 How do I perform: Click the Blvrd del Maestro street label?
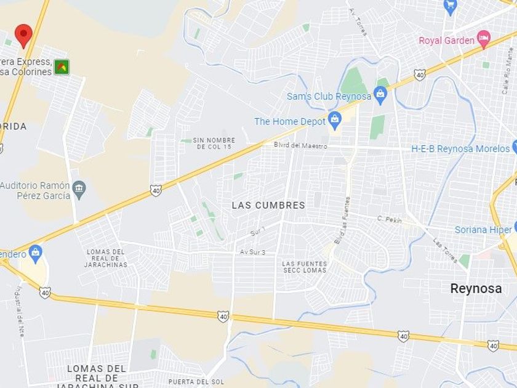pos(300,145)
